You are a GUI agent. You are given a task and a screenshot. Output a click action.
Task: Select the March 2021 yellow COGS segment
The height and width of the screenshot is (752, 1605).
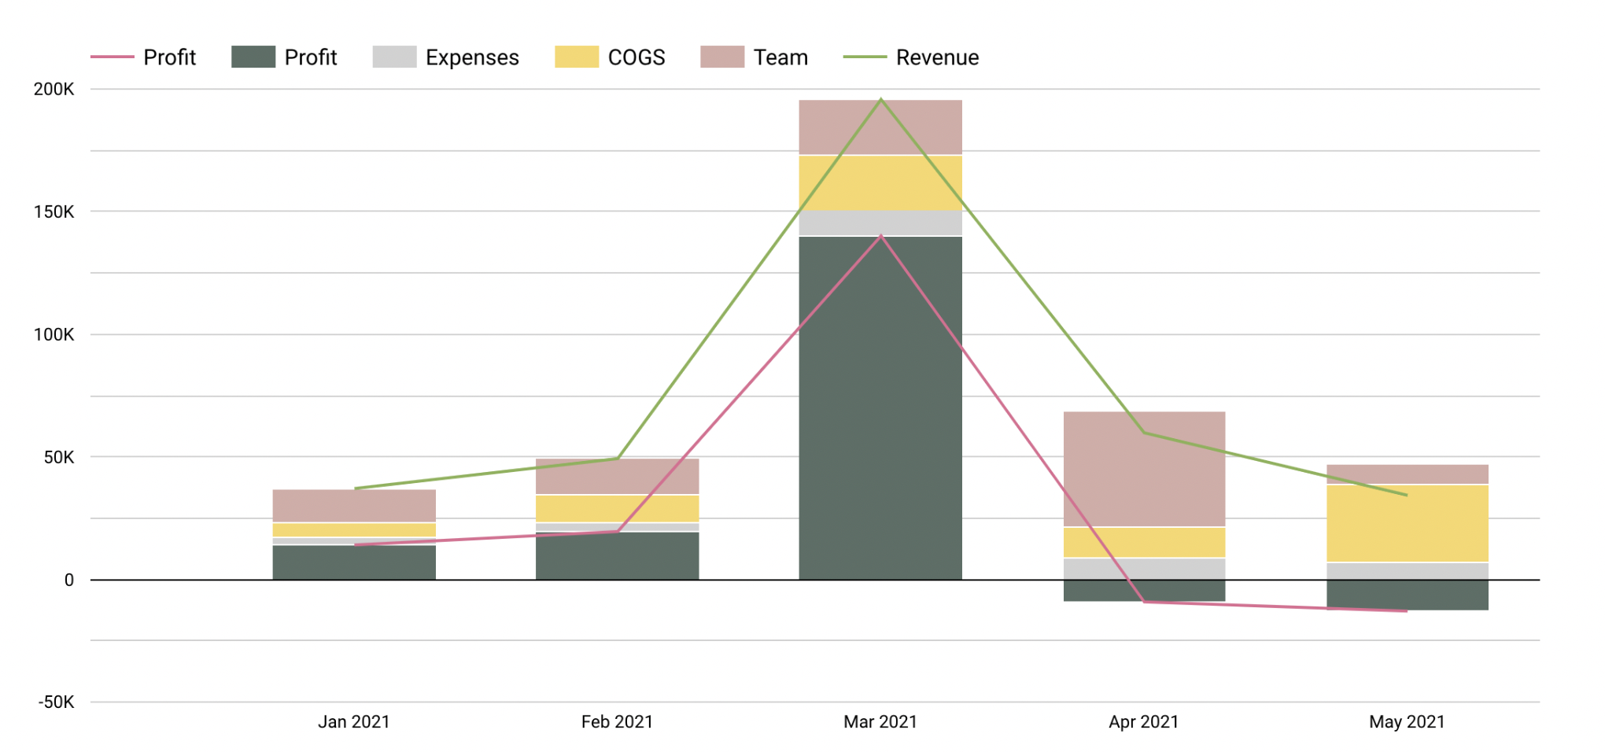[x=880, y=183]
